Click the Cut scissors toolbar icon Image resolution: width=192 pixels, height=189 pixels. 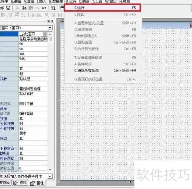[17, 8]
